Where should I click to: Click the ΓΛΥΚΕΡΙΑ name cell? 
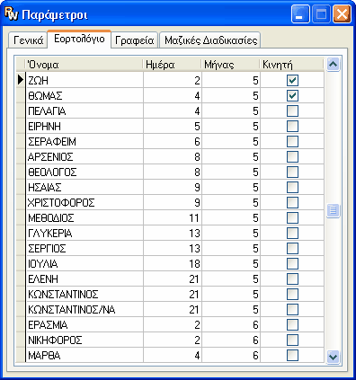tap(85, 233)
